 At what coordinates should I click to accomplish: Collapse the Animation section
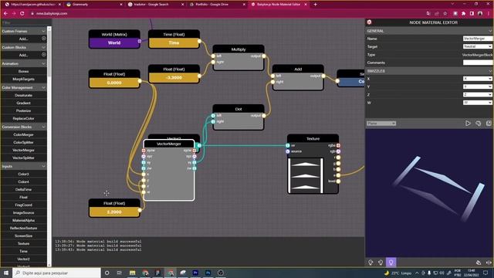(x=43, y=63)
